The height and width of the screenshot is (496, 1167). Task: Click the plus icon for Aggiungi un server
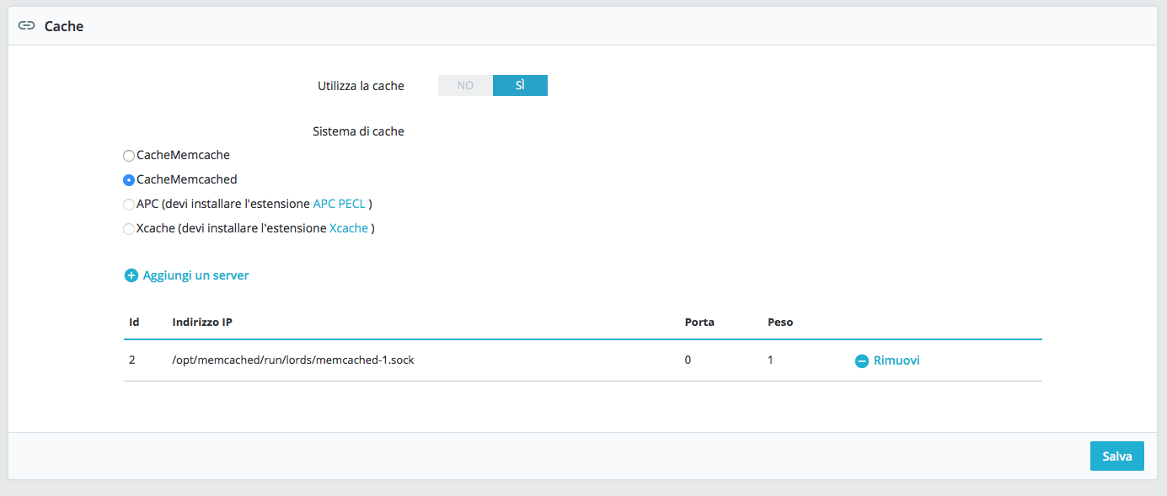point(131,275)
